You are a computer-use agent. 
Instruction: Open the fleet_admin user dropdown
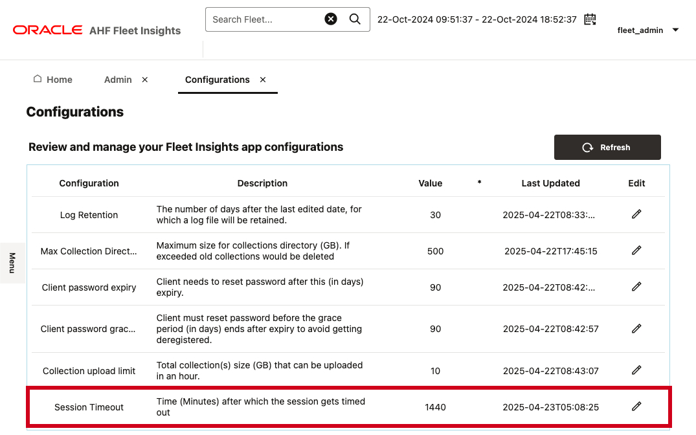[x=675, y=30]
